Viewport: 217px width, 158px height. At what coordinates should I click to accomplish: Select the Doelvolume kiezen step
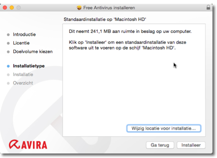click(x=33, y=52)
